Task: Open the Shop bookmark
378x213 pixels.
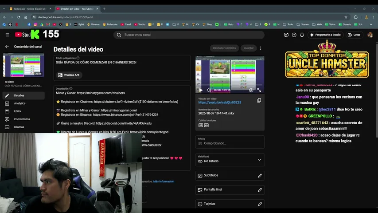Action: 207,24
